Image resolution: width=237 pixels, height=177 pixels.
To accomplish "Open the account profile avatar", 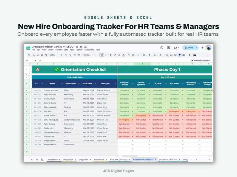I will 209,48.
